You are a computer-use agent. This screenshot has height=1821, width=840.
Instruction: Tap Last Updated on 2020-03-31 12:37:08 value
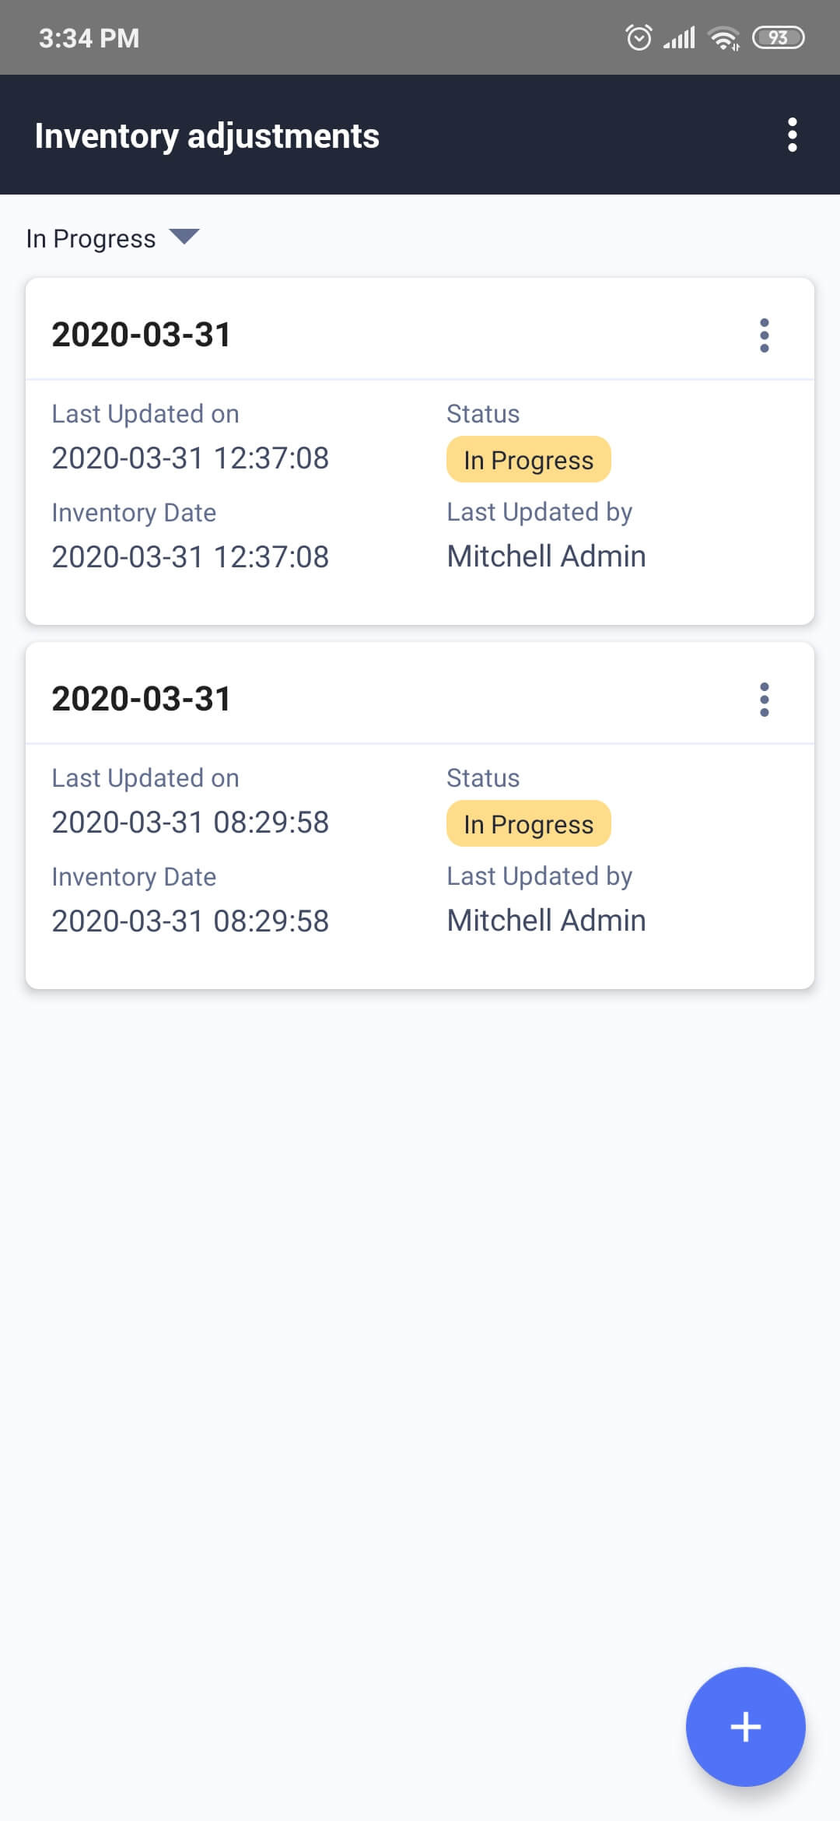point(191,458)
